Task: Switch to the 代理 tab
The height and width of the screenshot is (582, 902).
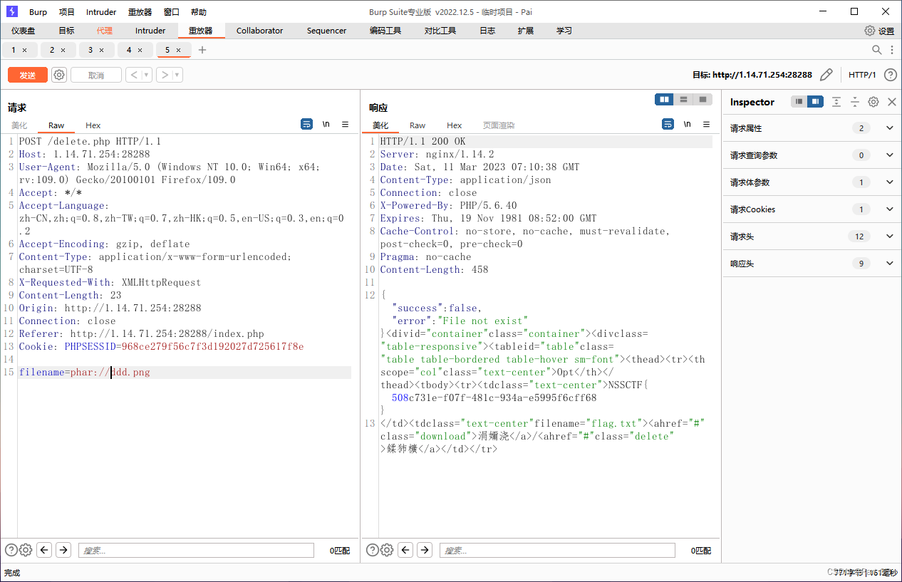Action: (105, 31)
